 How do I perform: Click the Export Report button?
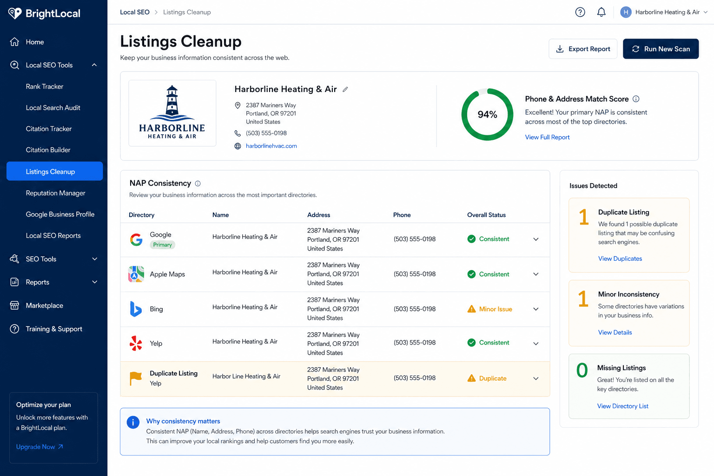pos(583,49)
